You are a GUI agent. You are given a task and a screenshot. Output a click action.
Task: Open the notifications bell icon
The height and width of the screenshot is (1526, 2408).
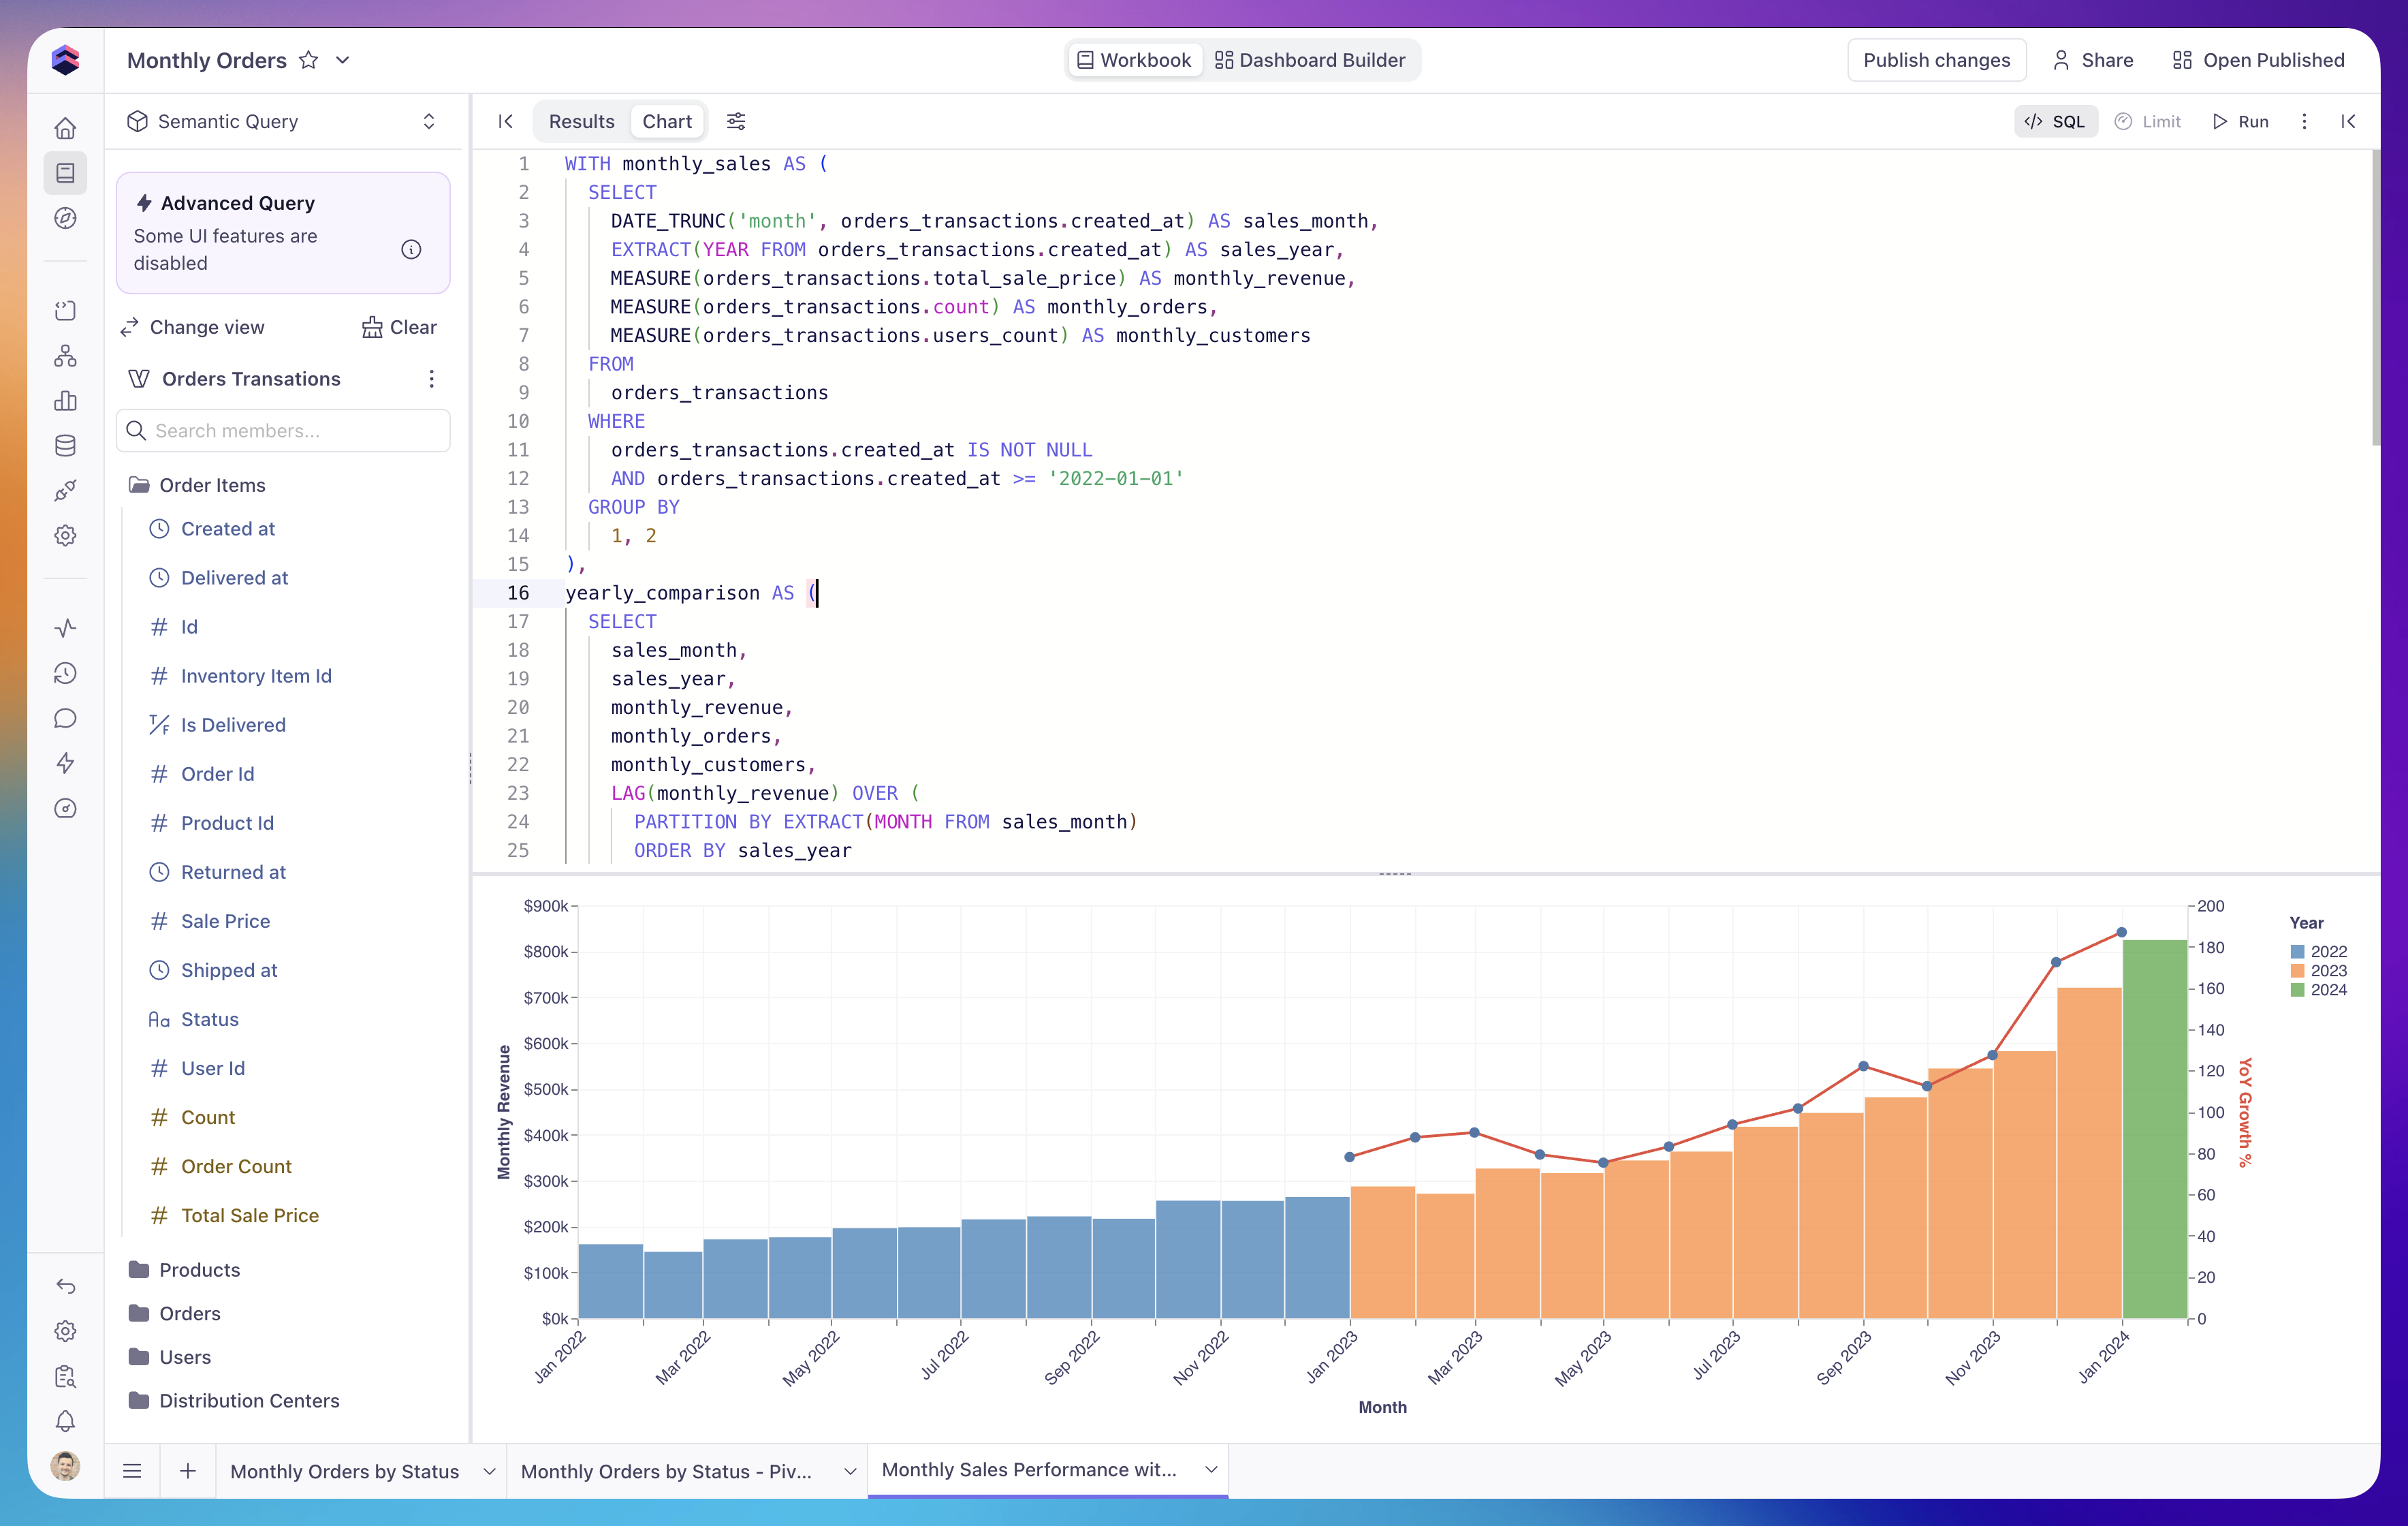point(65,1421)
